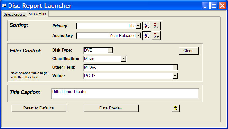Open the Classification dropdown arrow

coord(123,59)
